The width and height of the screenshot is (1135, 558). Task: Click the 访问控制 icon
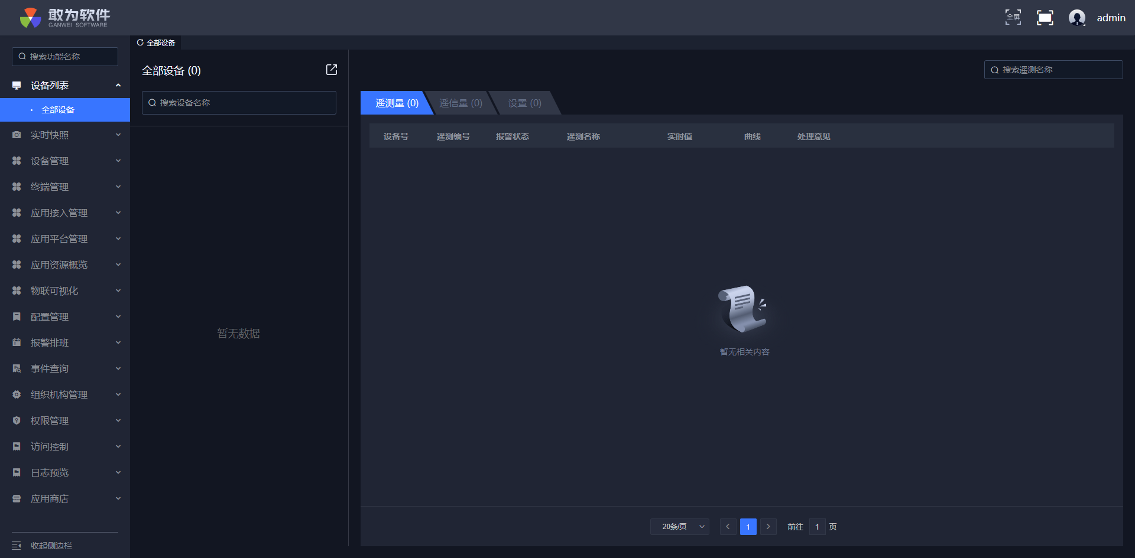click(17, 447)
